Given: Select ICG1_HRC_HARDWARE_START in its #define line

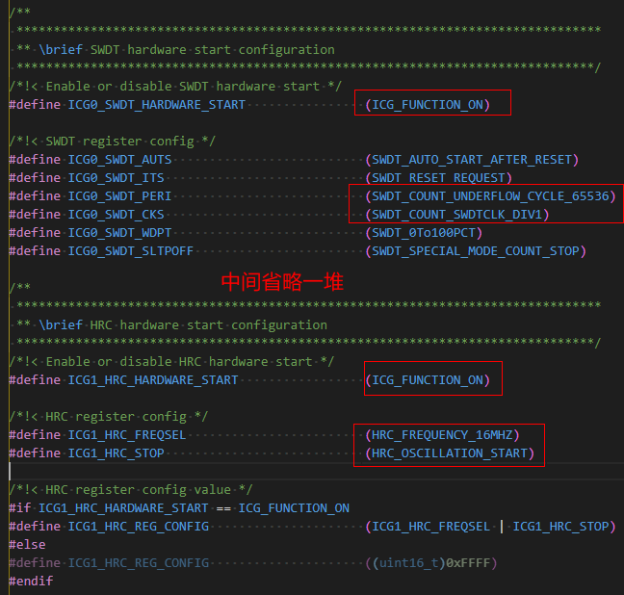Looking at the screenshot, I should coord(153,380).
